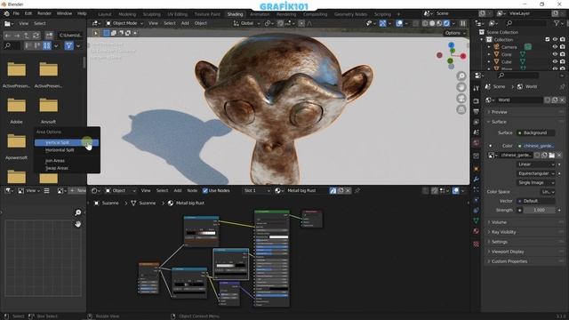Open Equirectangular projection dropdown
Viewport: 569px width, 320px height.
click(x=535, y=173)
